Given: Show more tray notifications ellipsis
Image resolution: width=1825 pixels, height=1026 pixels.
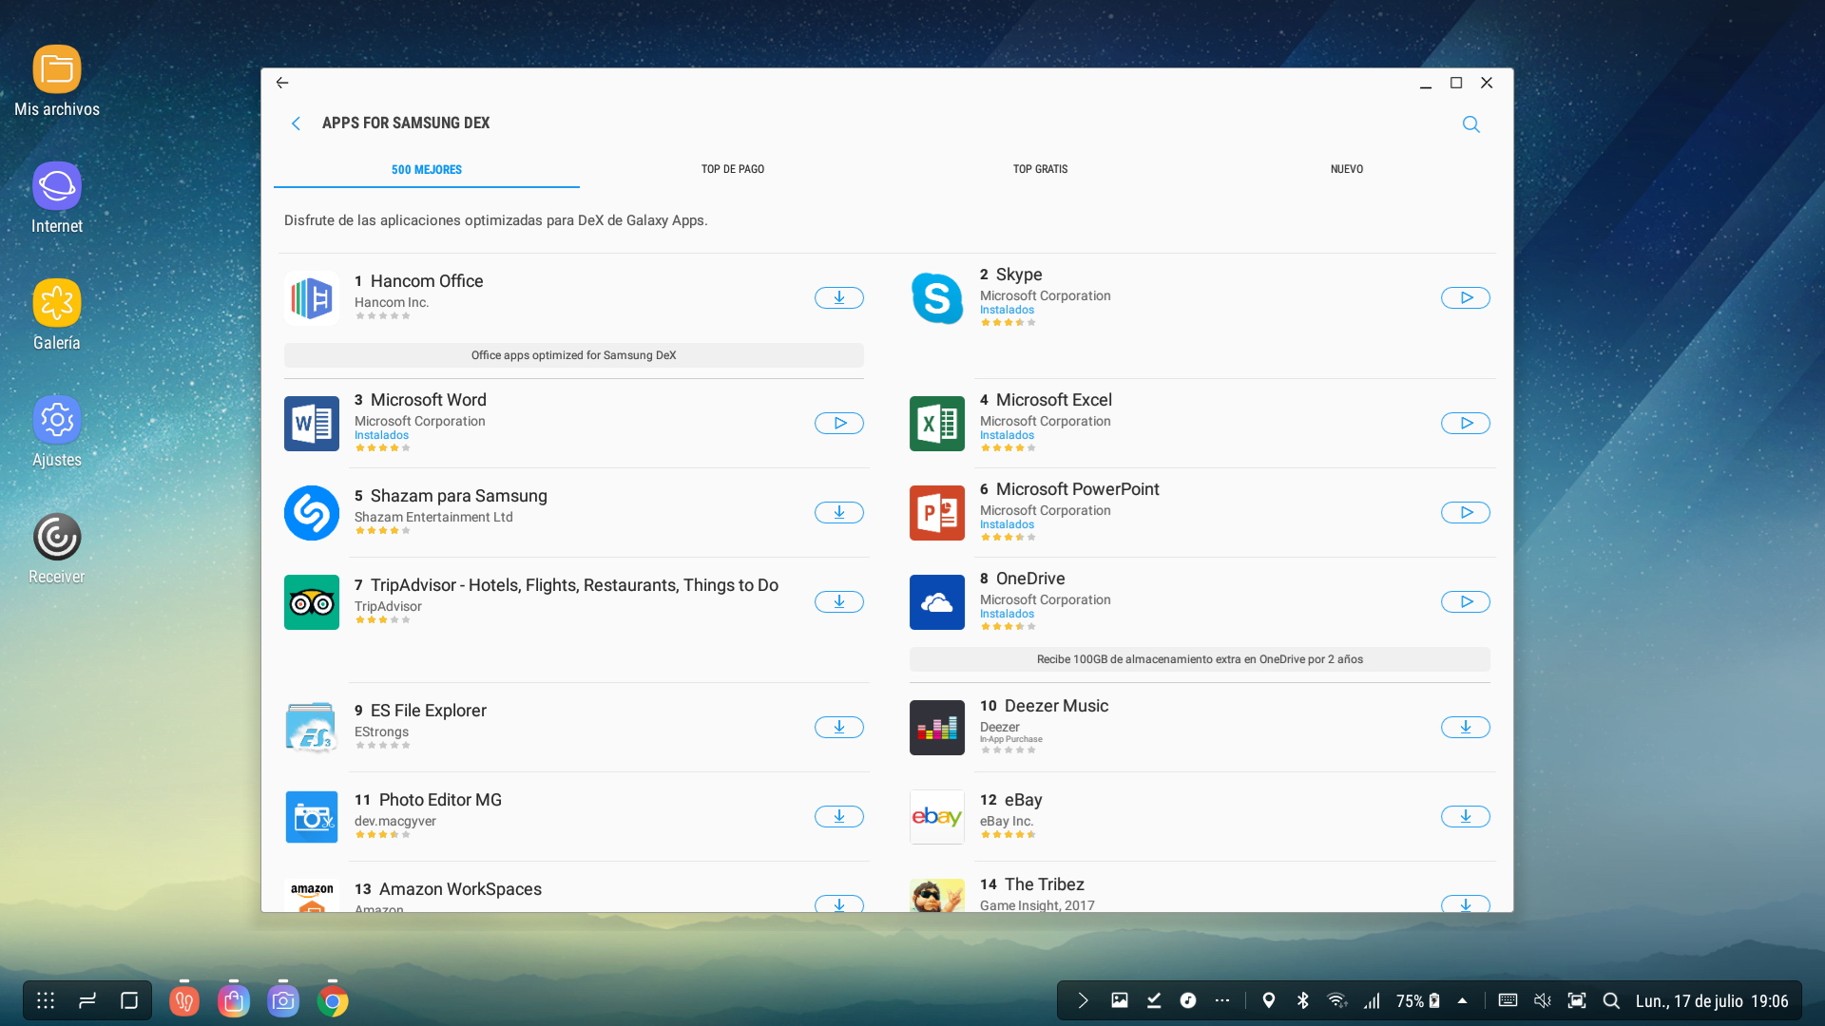Looking at the screenshot, I should [x=1222, y=1000].
